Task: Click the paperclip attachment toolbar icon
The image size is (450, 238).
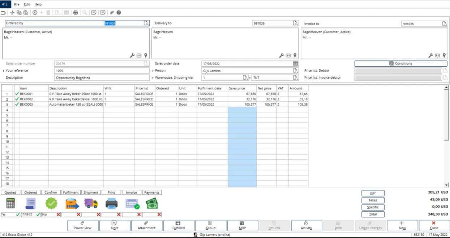Action: click(112, 13)
